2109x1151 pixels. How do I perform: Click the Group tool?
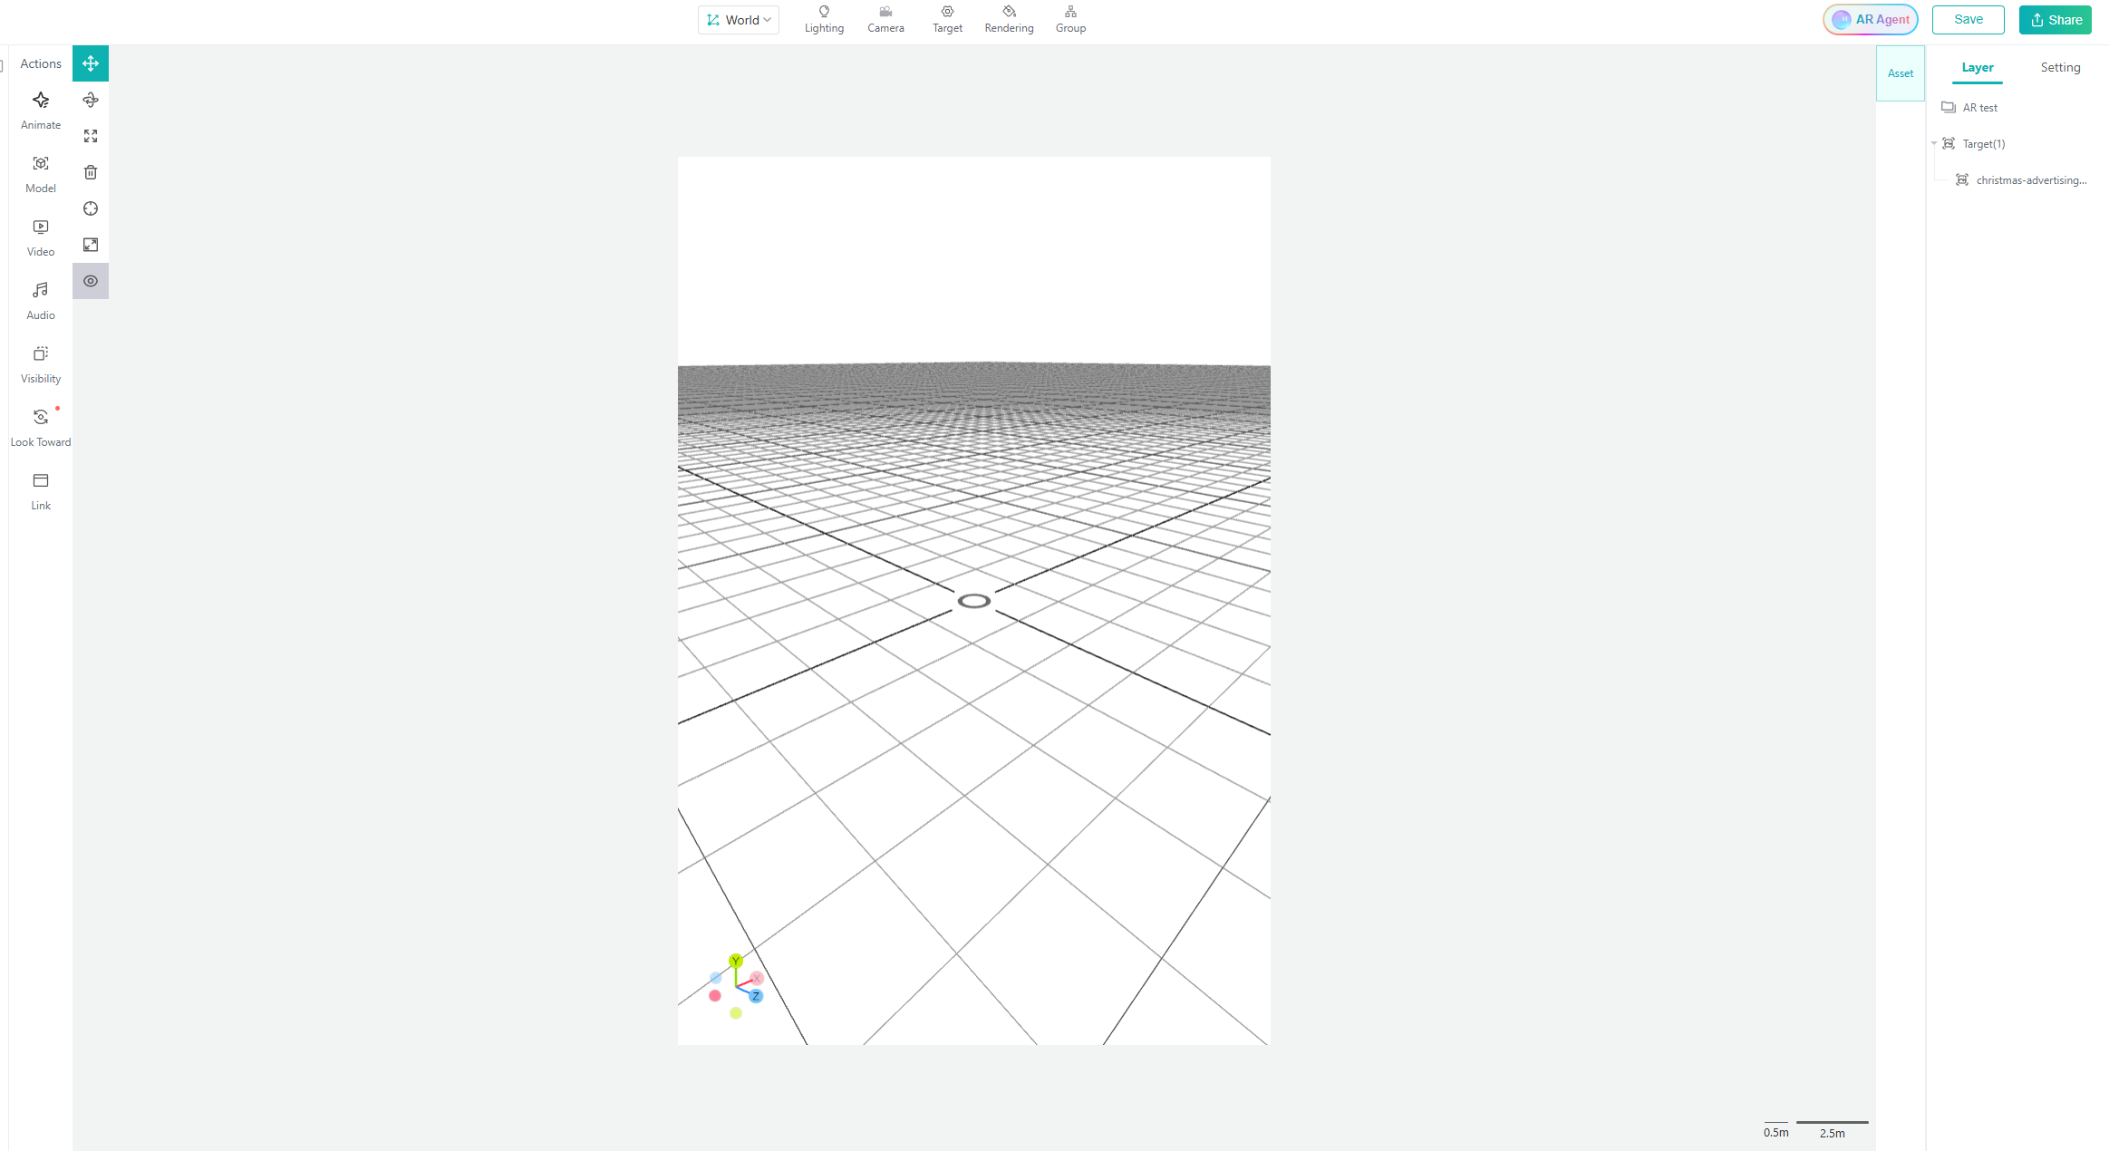coord(1070,19)
